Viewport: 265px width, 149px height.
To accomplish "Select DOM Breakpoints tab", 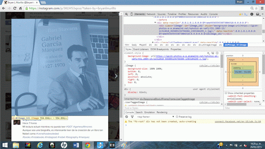I will pyautogui.click(x=159, y=49).
